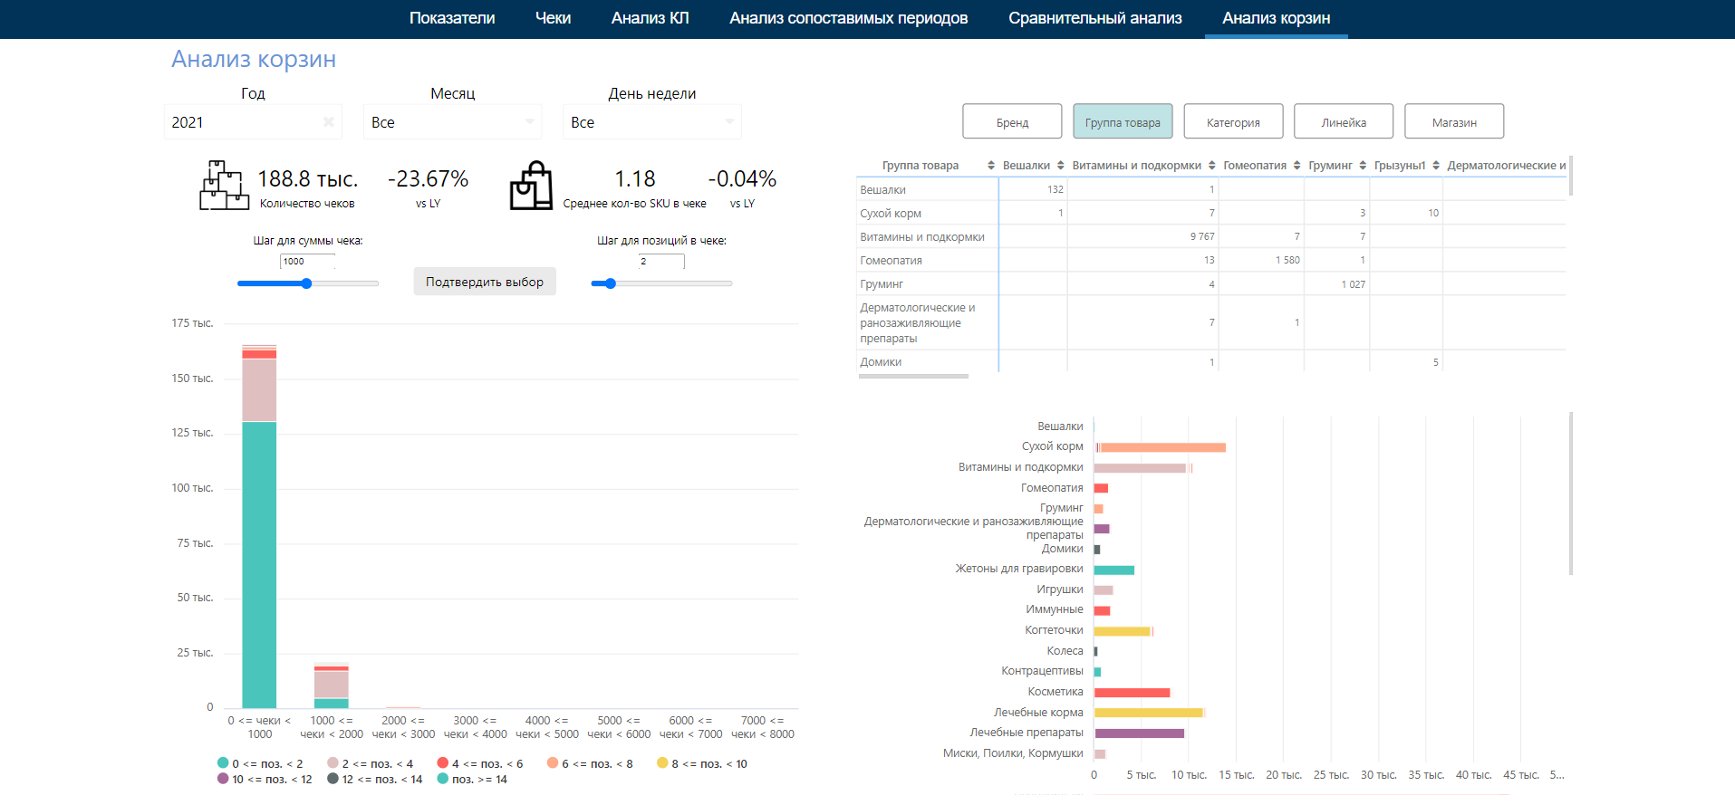Toggle legend series 0 <= поз. < 2
The image size is (1735, 805).
pyautogui.click(x=260, y=763)
